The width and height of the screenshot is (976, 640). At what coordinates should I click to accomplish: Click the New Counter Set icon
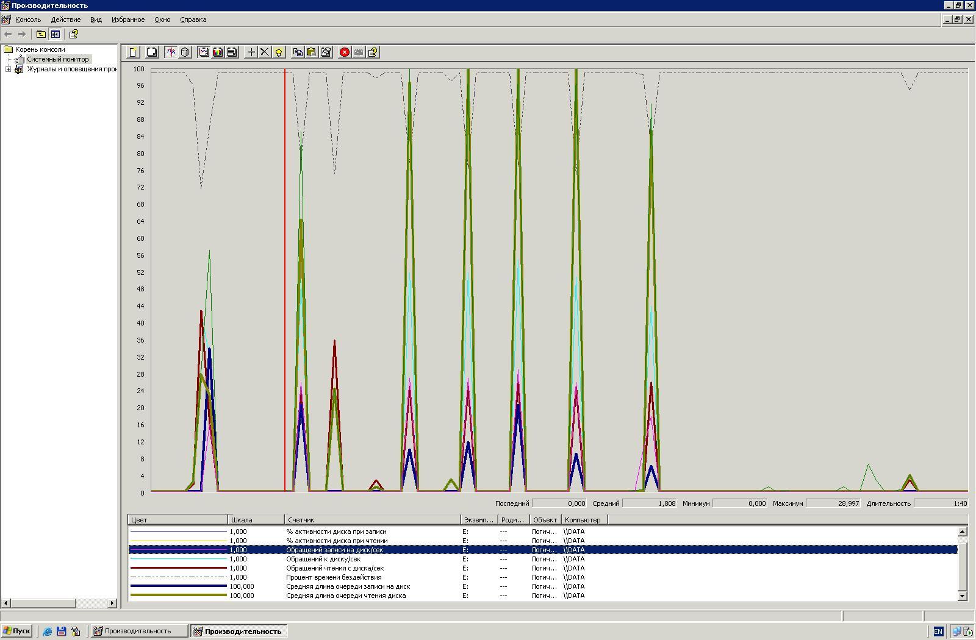[x=133, y=52]
